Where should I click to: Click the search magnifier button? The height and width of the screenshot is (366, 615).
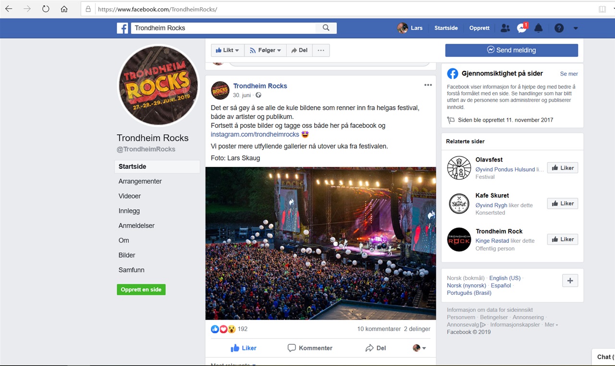point(326,28)
